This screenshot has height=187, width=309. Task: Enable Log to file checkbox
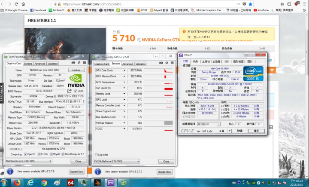pyautogui.click(x=96, y=155)
